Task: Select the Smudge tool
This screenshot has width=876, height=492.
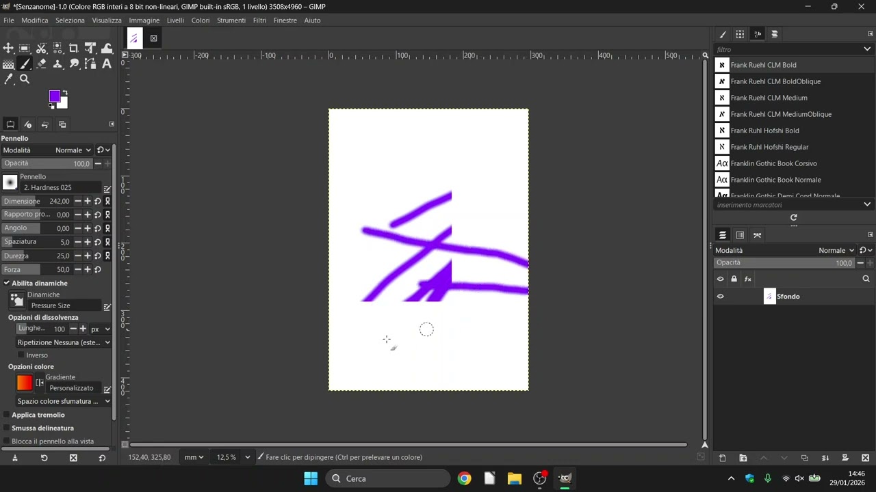Action: 74,64
